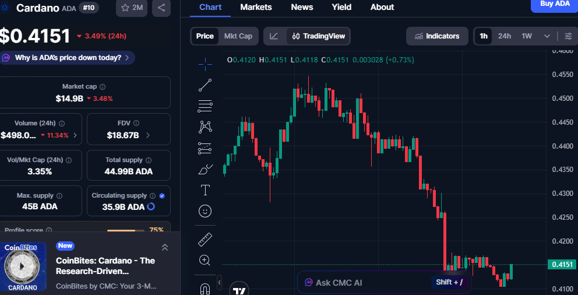This screenshot has height=295, width=578.
Task: Switch chart to Mkt Cap view
Action: click(x=238, y=36)
